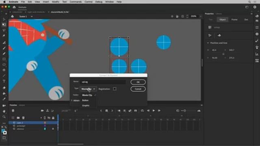Click OK in Convert to Symbol dialog
The height and width of the screenshot is (146, 260).
pyautogui.click(x=138, y=82)
